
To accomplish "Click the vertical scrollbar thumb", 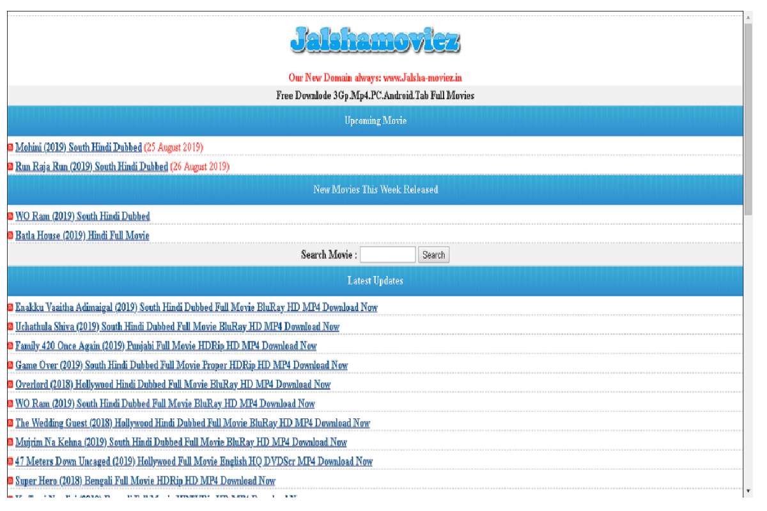I will pyautogui.click(x=748, y=119).
